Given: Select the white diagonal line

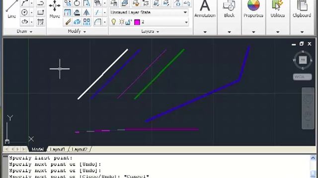Looking at the screenshot, I should (x=103, y=74).
